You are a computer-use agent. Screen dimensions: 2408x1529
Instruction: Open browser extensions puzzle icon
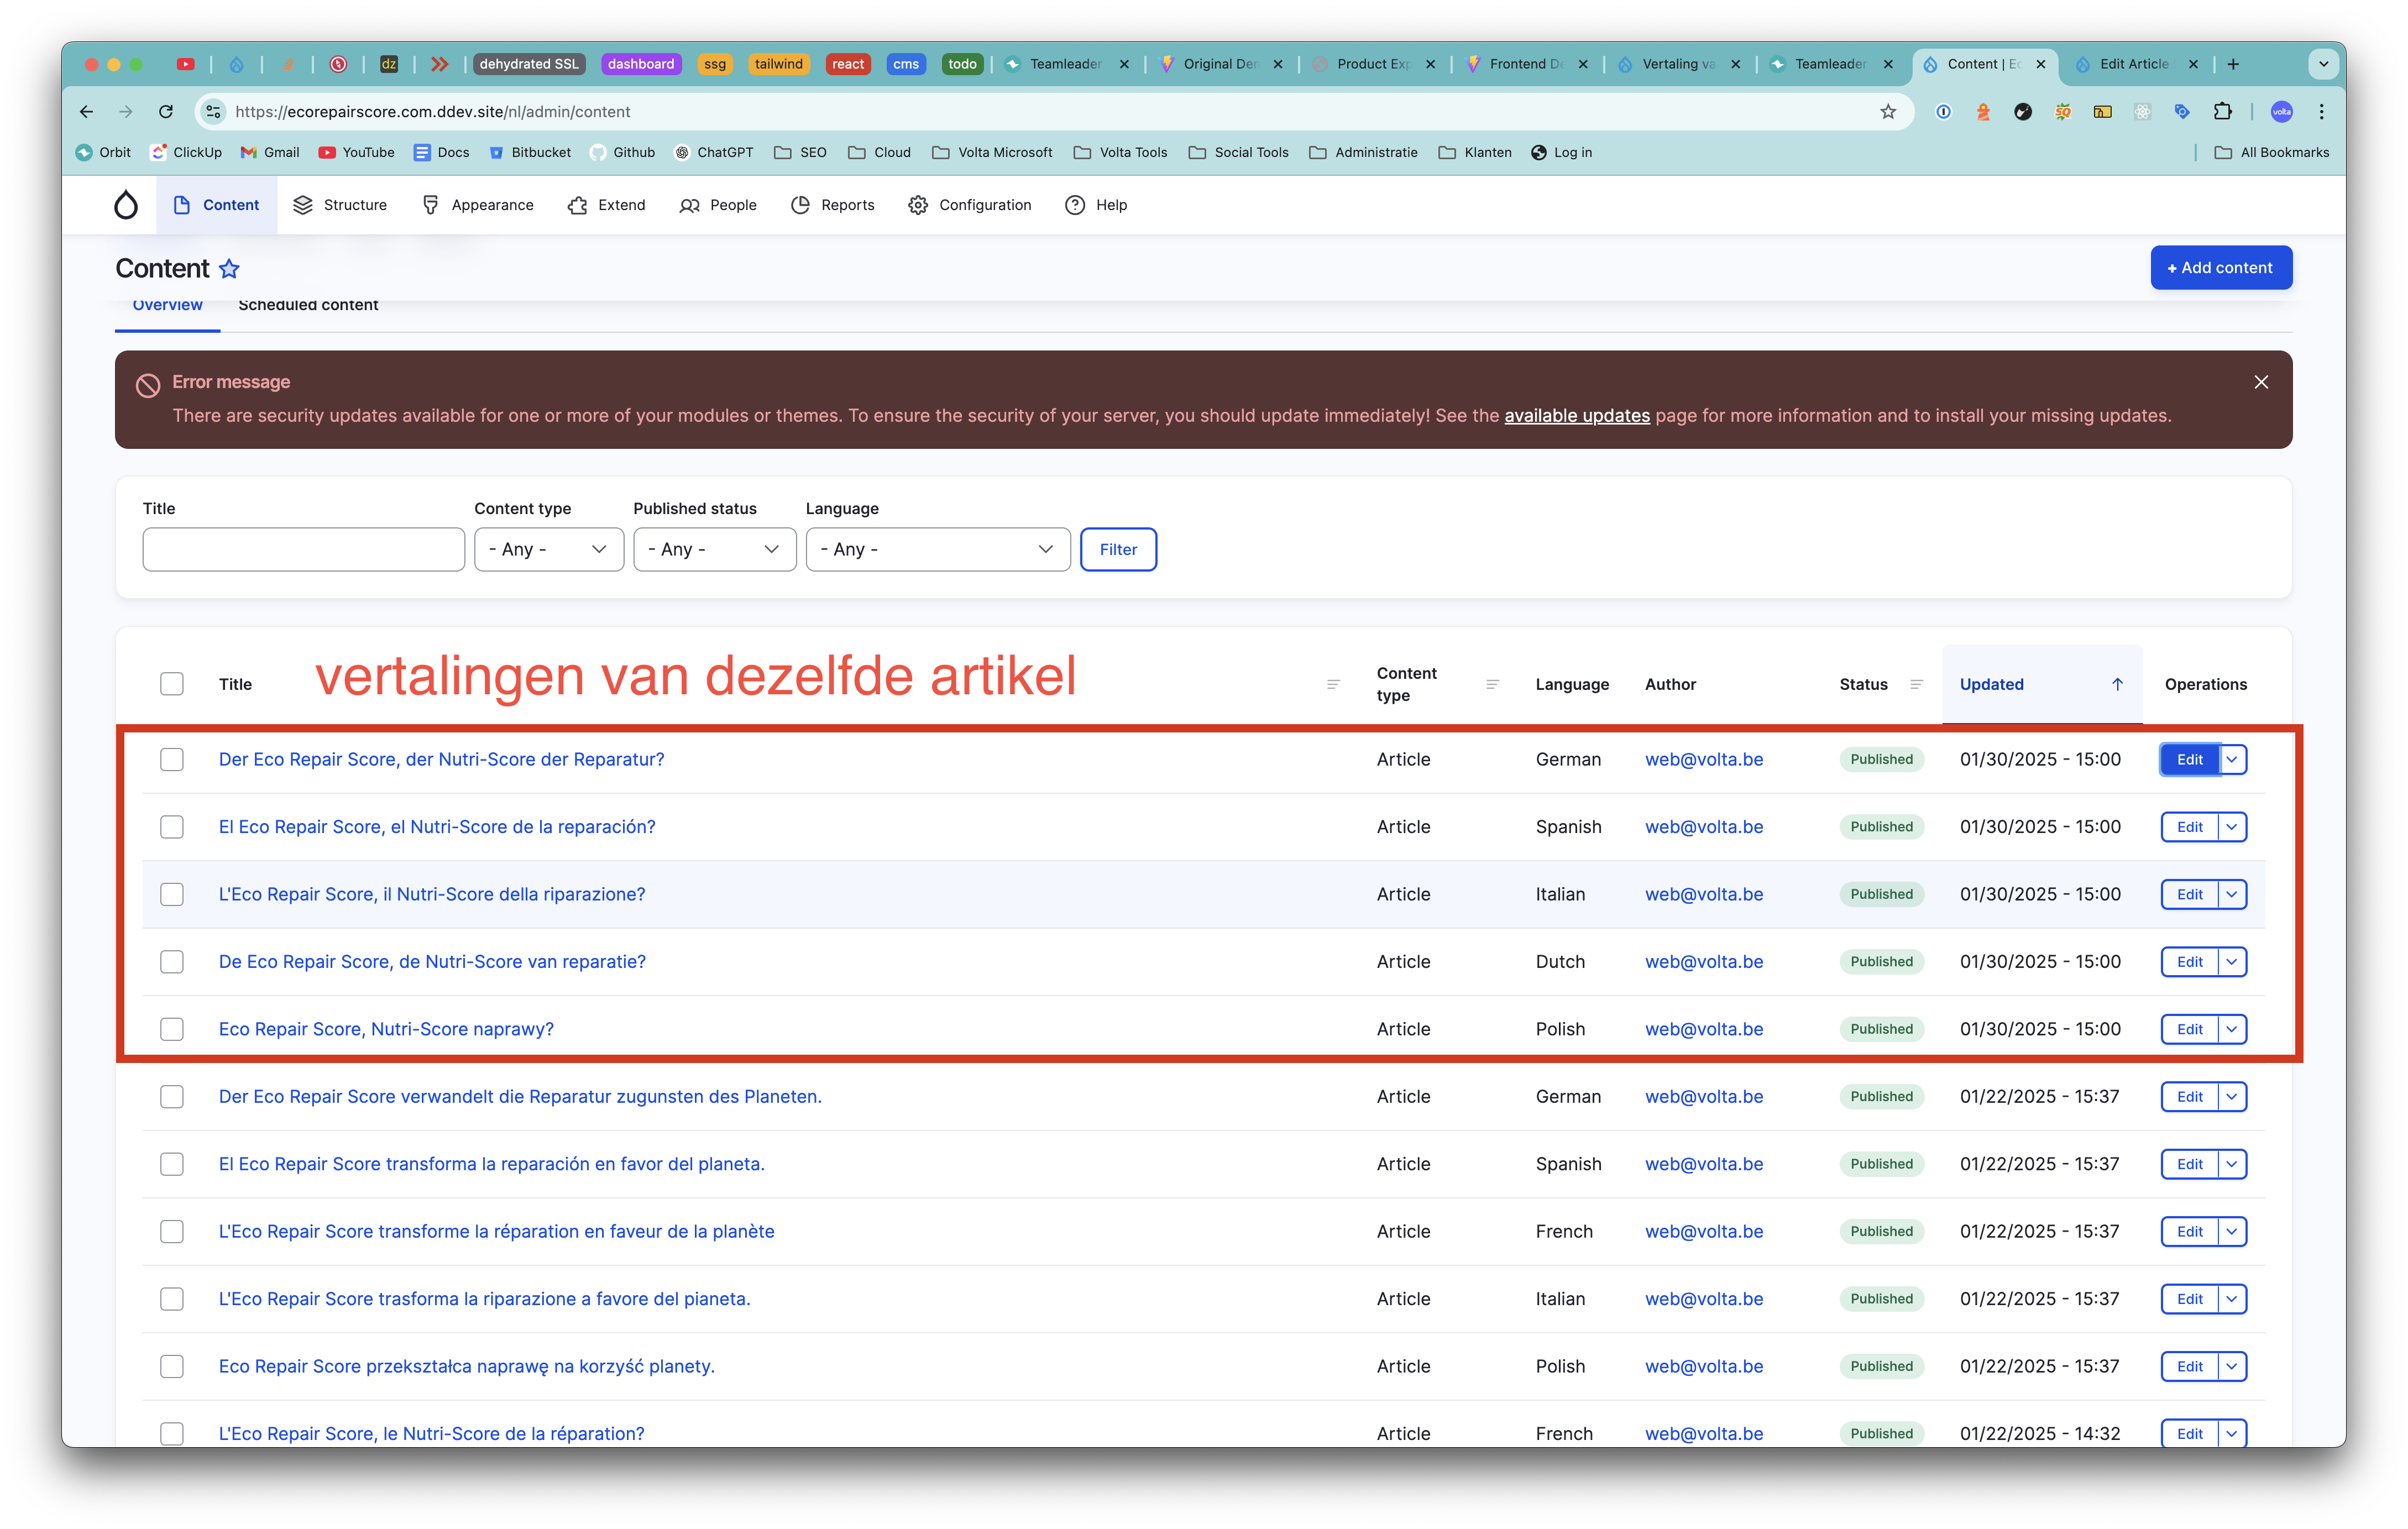pos(2222,112)
